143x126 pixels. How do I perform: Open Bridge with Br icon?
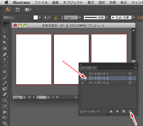pyautogui.click(x=18, y=10)
